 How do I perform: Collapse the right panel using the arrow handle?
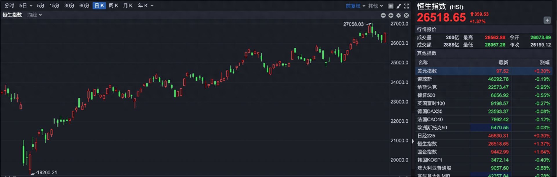413,141
